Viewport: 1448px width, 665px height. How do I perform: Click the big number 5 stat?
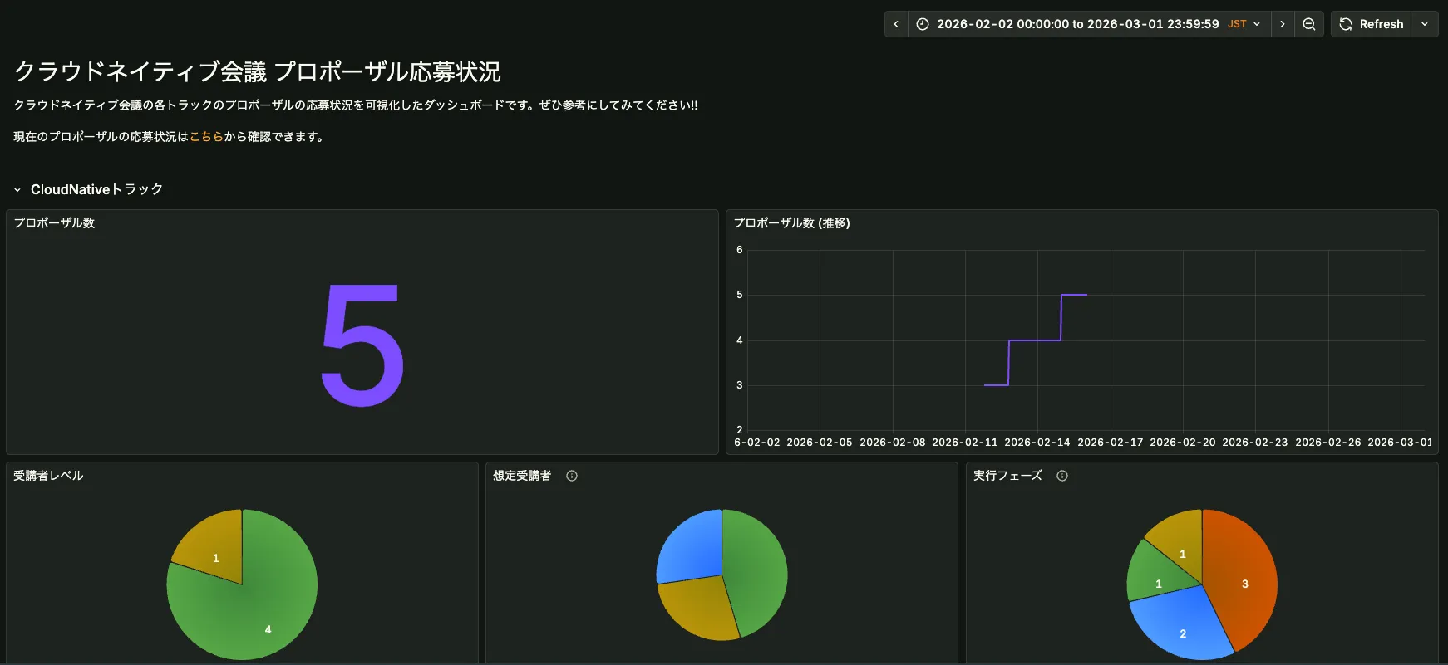tap(362, 345)
